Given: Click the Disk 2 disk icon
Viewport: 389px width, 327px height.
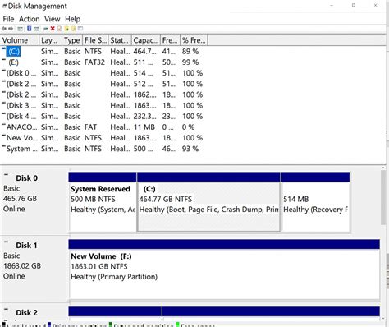Looking at the screenshot, I should point(7,310).
